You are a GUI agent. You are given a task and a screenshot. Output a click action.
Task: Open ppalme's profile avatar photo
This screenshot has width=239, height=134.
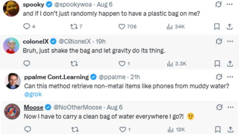(12, 81)
